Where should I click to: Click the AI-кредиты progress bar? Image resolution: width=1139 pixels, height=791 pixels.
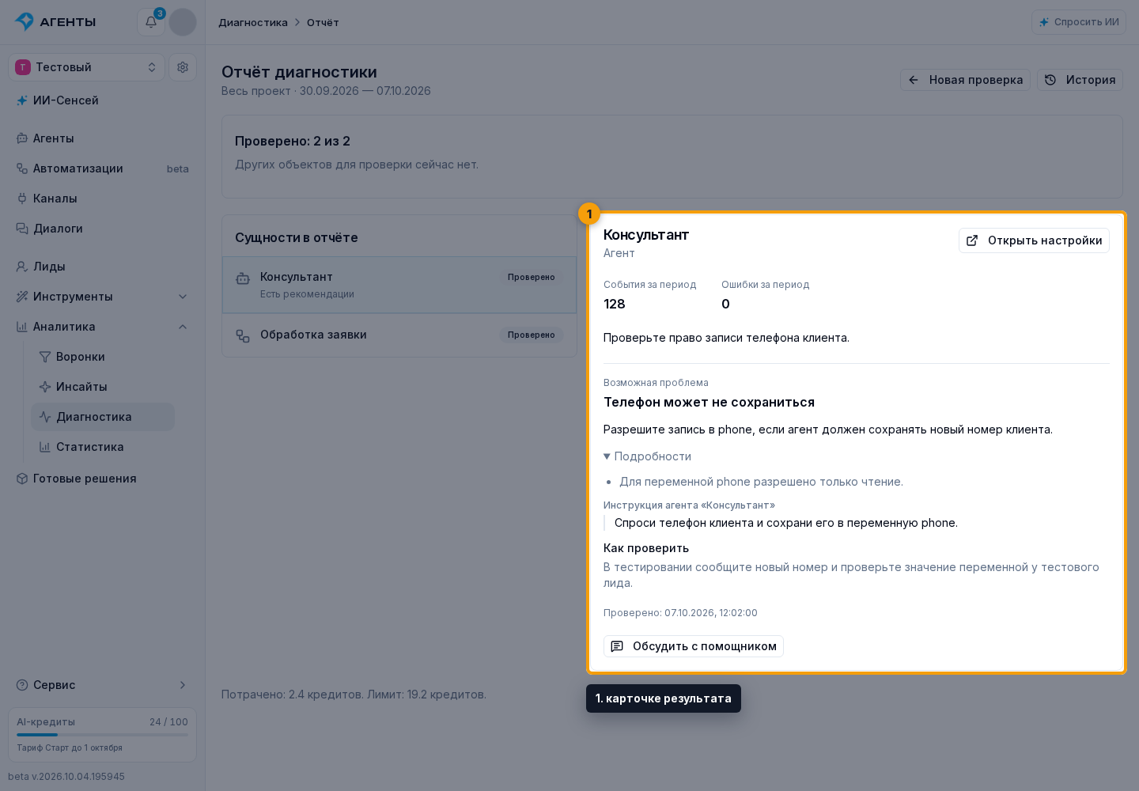(102, 735)
